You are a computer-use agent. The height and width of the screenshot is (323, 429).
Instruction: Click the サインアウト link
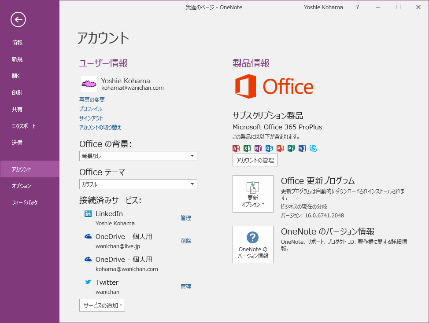pyautogui.click(x=91, y=118)
